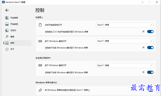Click 点击开始按钮将打开 label
Image resolution: width=163 pixels, height=96 pixels.
click(x=53, y=25)
